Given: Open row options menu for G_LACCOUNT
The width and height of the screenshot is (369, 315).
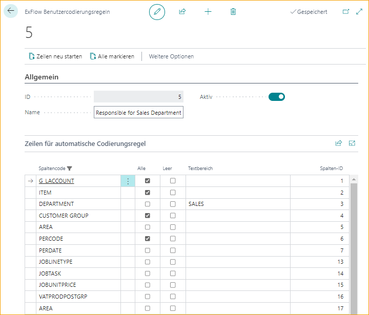Looking at the screenshot, I should coord(128,181).
